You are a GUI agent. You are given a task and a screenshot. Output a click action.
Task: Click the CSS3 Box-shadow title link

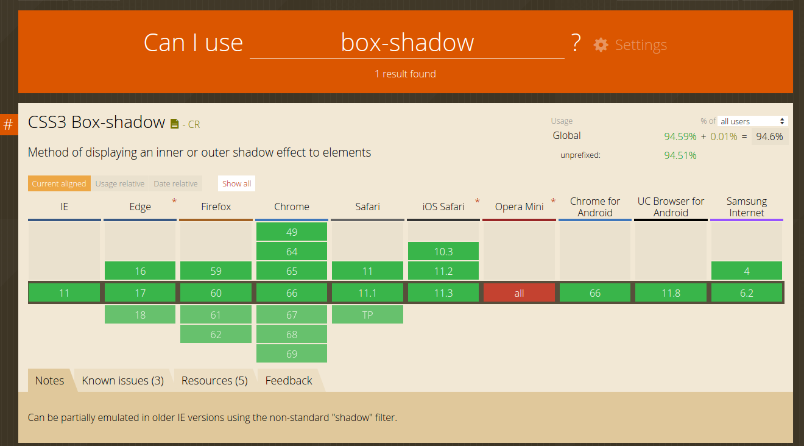97,122
